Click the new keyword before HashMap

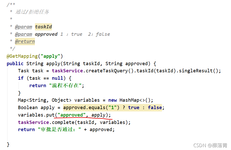[x=112, y=100]
